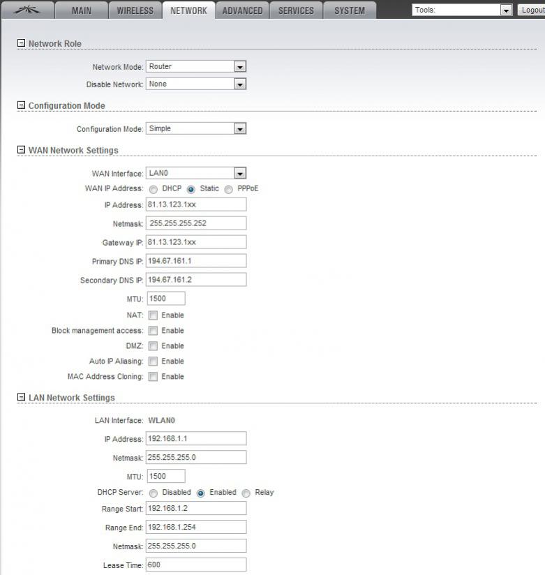The image size is (545, 575).
Task: Set DHCP Server to Disabled
Action: tap(153, 493)
